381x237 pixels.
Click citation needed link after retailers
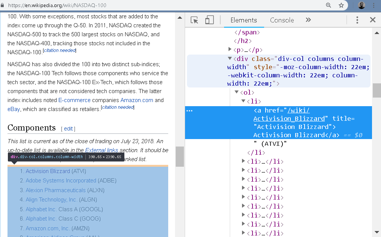pos(118,107)
